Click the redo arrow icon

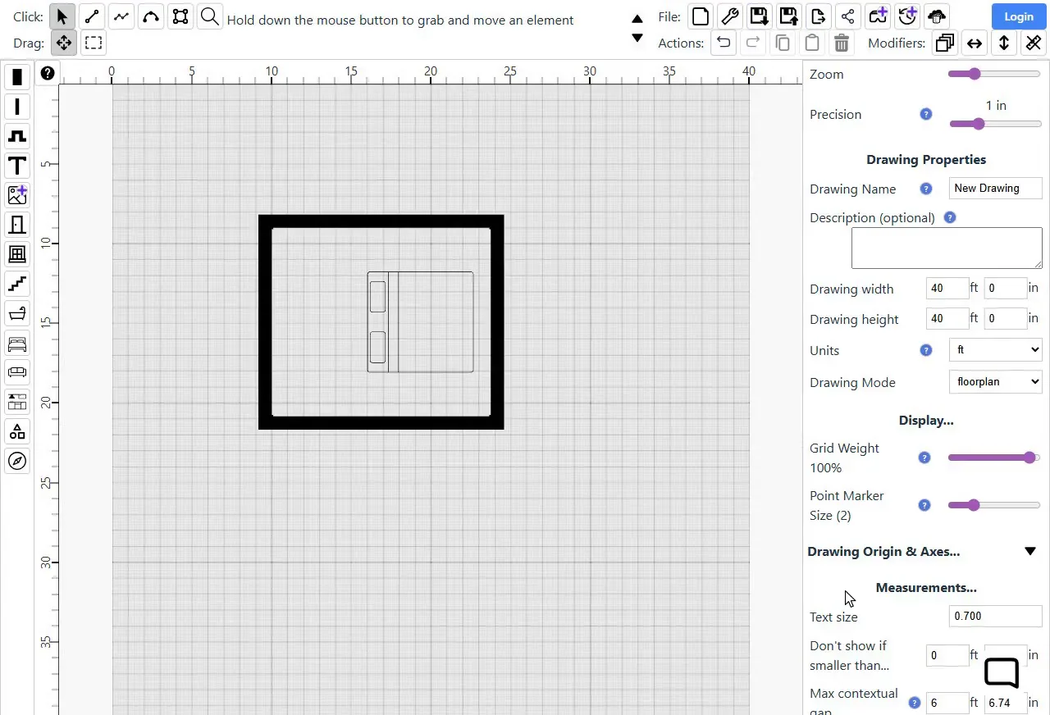[752, 43]
